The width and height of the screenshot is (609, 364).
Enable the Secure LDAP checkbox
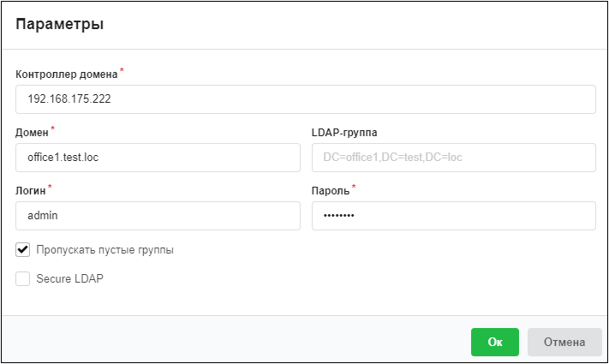click(x=22, y=278)
